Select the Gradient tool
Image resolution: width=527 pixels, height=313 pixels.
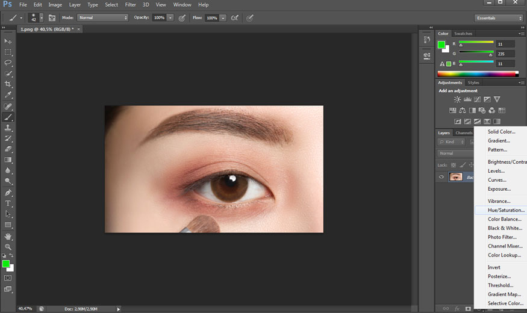(8, 160)
